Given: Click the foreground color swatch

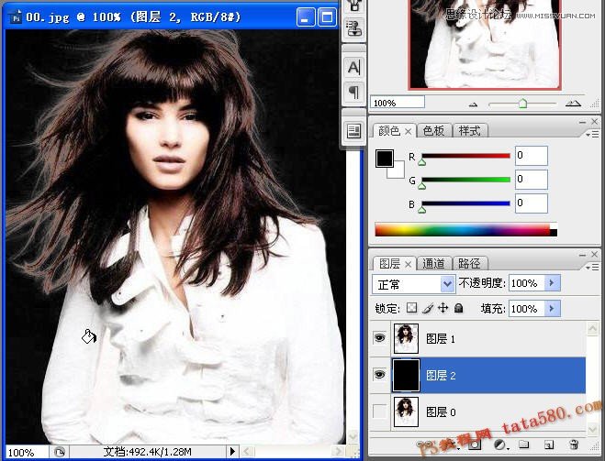Looking at the screenshot, I should (x=385, y=159).
